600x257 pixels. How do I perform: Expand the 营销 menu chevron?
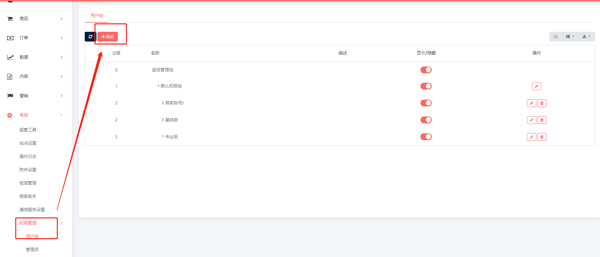[x=61, y=96]
